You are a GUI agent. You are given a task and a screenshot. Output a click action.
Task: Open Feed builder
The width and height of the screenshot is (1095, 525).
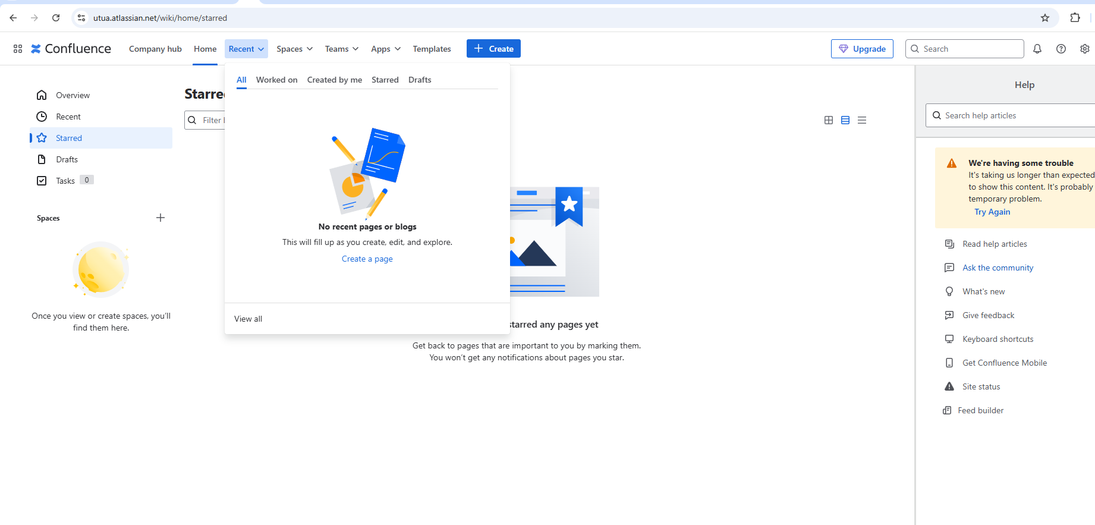coord(980,410)
